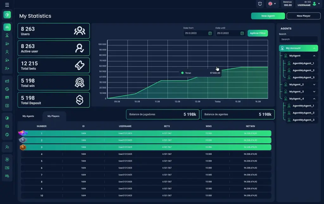Select the highlighted green dashboard sidebar icon

pyautogui.click(x=7, y=15)
